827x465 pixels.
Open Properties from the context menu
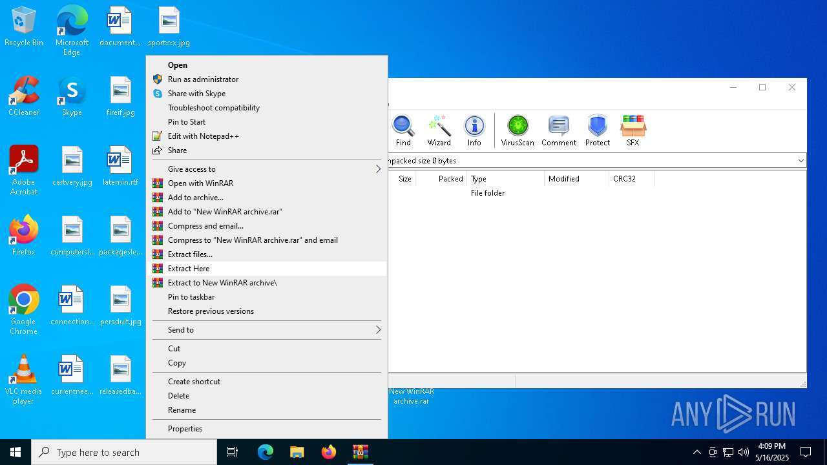(267, 429)
